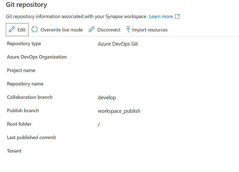Click the Project name label
Image resolution: width=239 pixels, height=172 pixels.
[21, 70]
